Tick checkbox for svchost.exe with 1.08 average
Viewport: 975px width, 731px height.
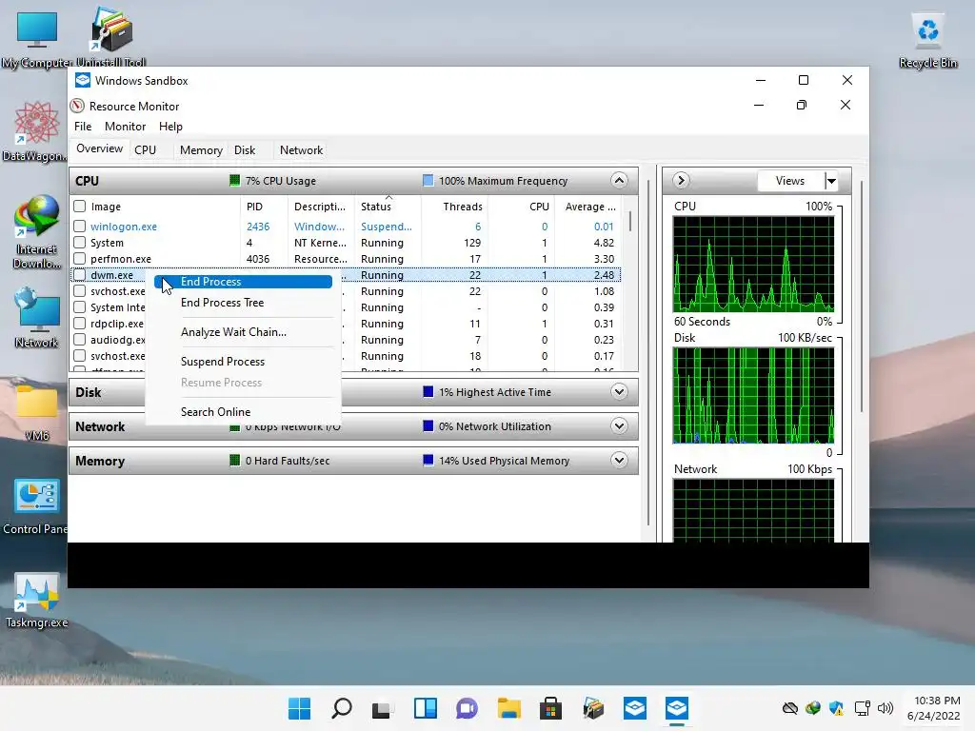tap(80, 291)
